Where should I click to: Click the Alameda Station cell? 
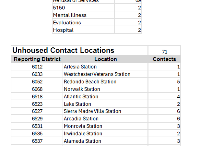(82, 141)
